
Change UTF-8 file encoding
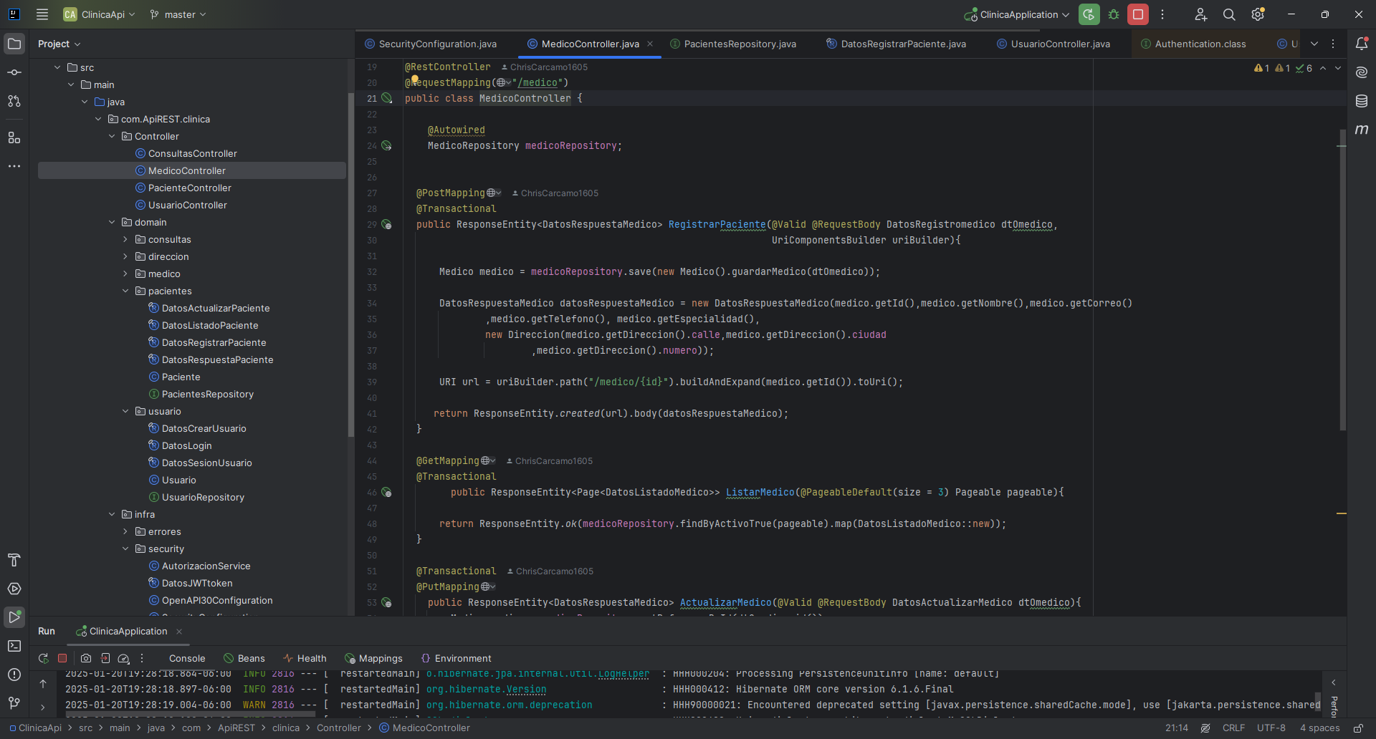click(1271, 728)
